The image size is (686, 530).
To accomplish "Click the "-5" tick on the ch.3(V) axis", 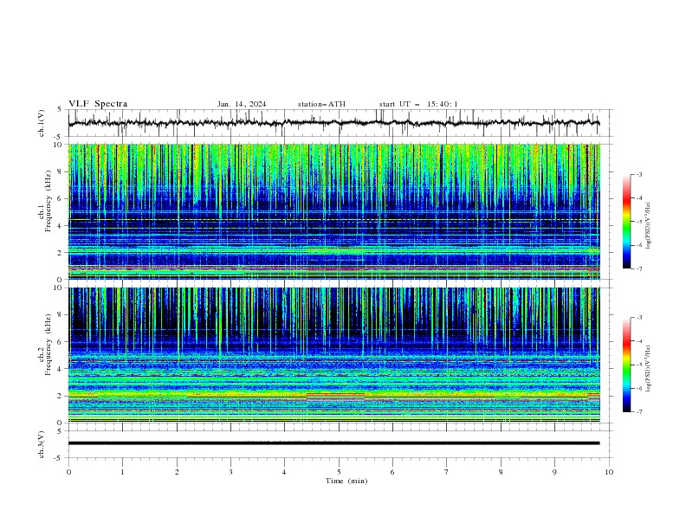I will [x=59, y=458].
